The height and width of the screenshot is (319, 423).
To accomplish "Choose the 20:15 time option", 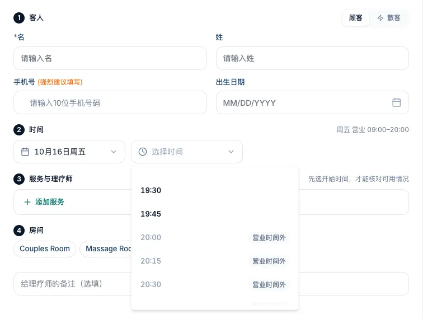I will coord(215,261).
